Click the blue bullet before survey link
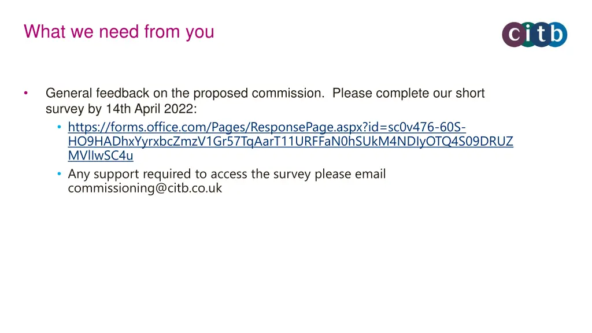 [x=59, y=127]
